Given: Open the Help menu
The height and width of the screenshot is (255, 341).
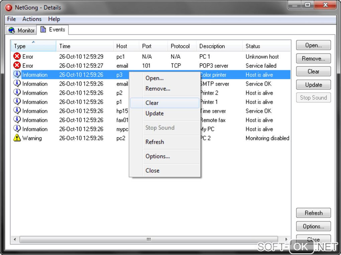Looking at the screenshot, I should tap(54, 19).
